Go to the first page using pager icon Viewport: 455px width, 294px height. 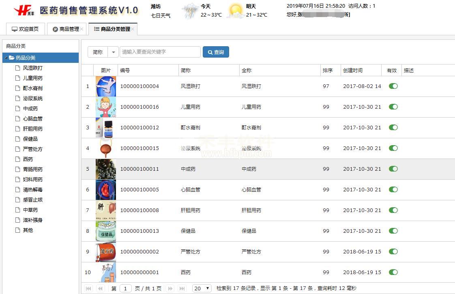[x=88, y=288]
